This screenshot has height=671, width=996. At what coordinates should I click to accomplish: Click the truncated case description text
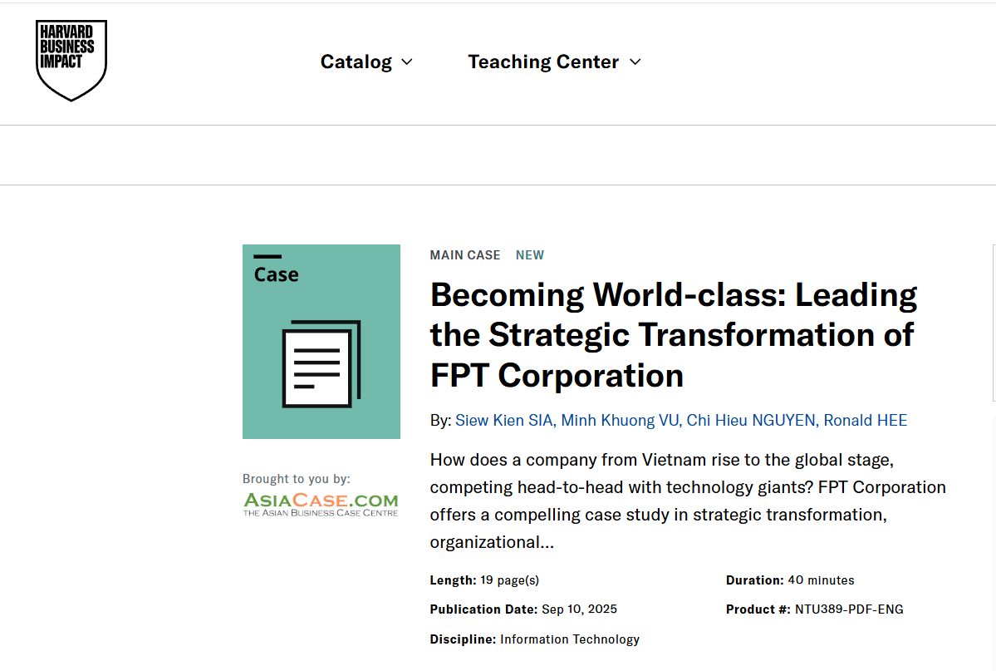coord(687,501)
